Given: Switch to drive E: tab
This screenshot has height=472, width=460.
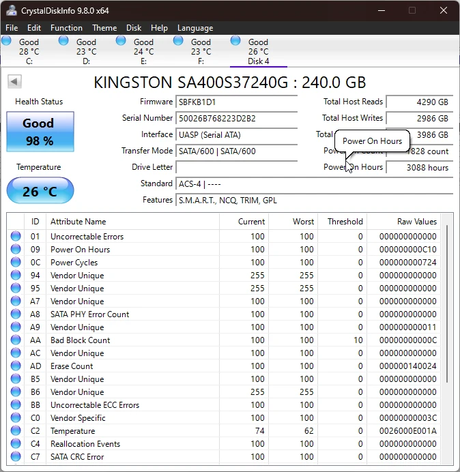Looking at the screenshot, I should click(143, 51).
